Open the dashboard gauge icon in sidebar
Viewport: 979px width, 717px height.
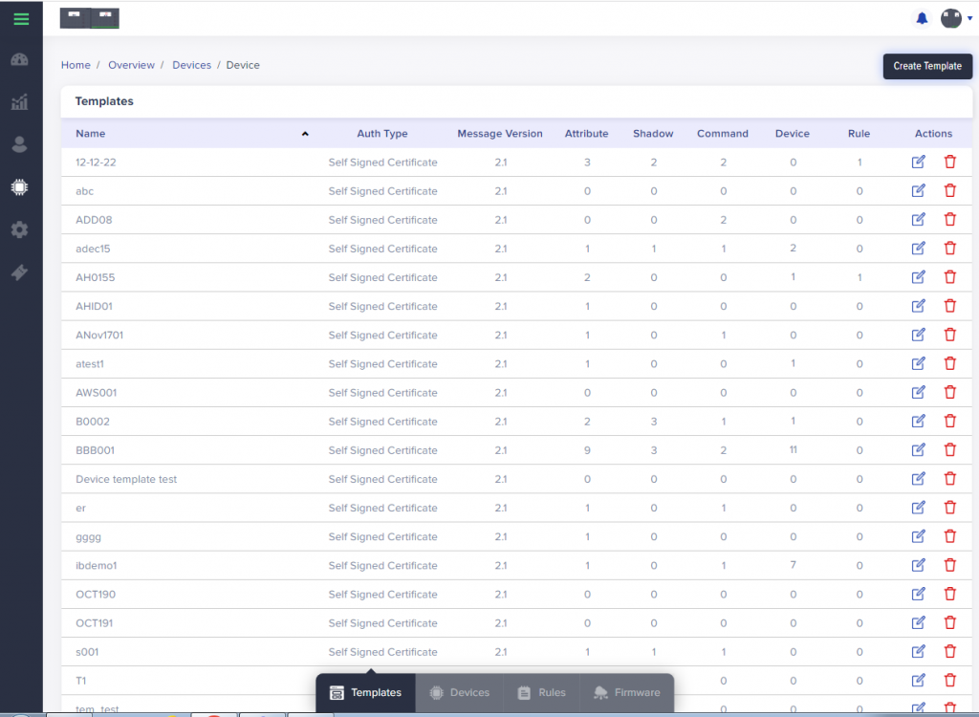pos(20,60)
